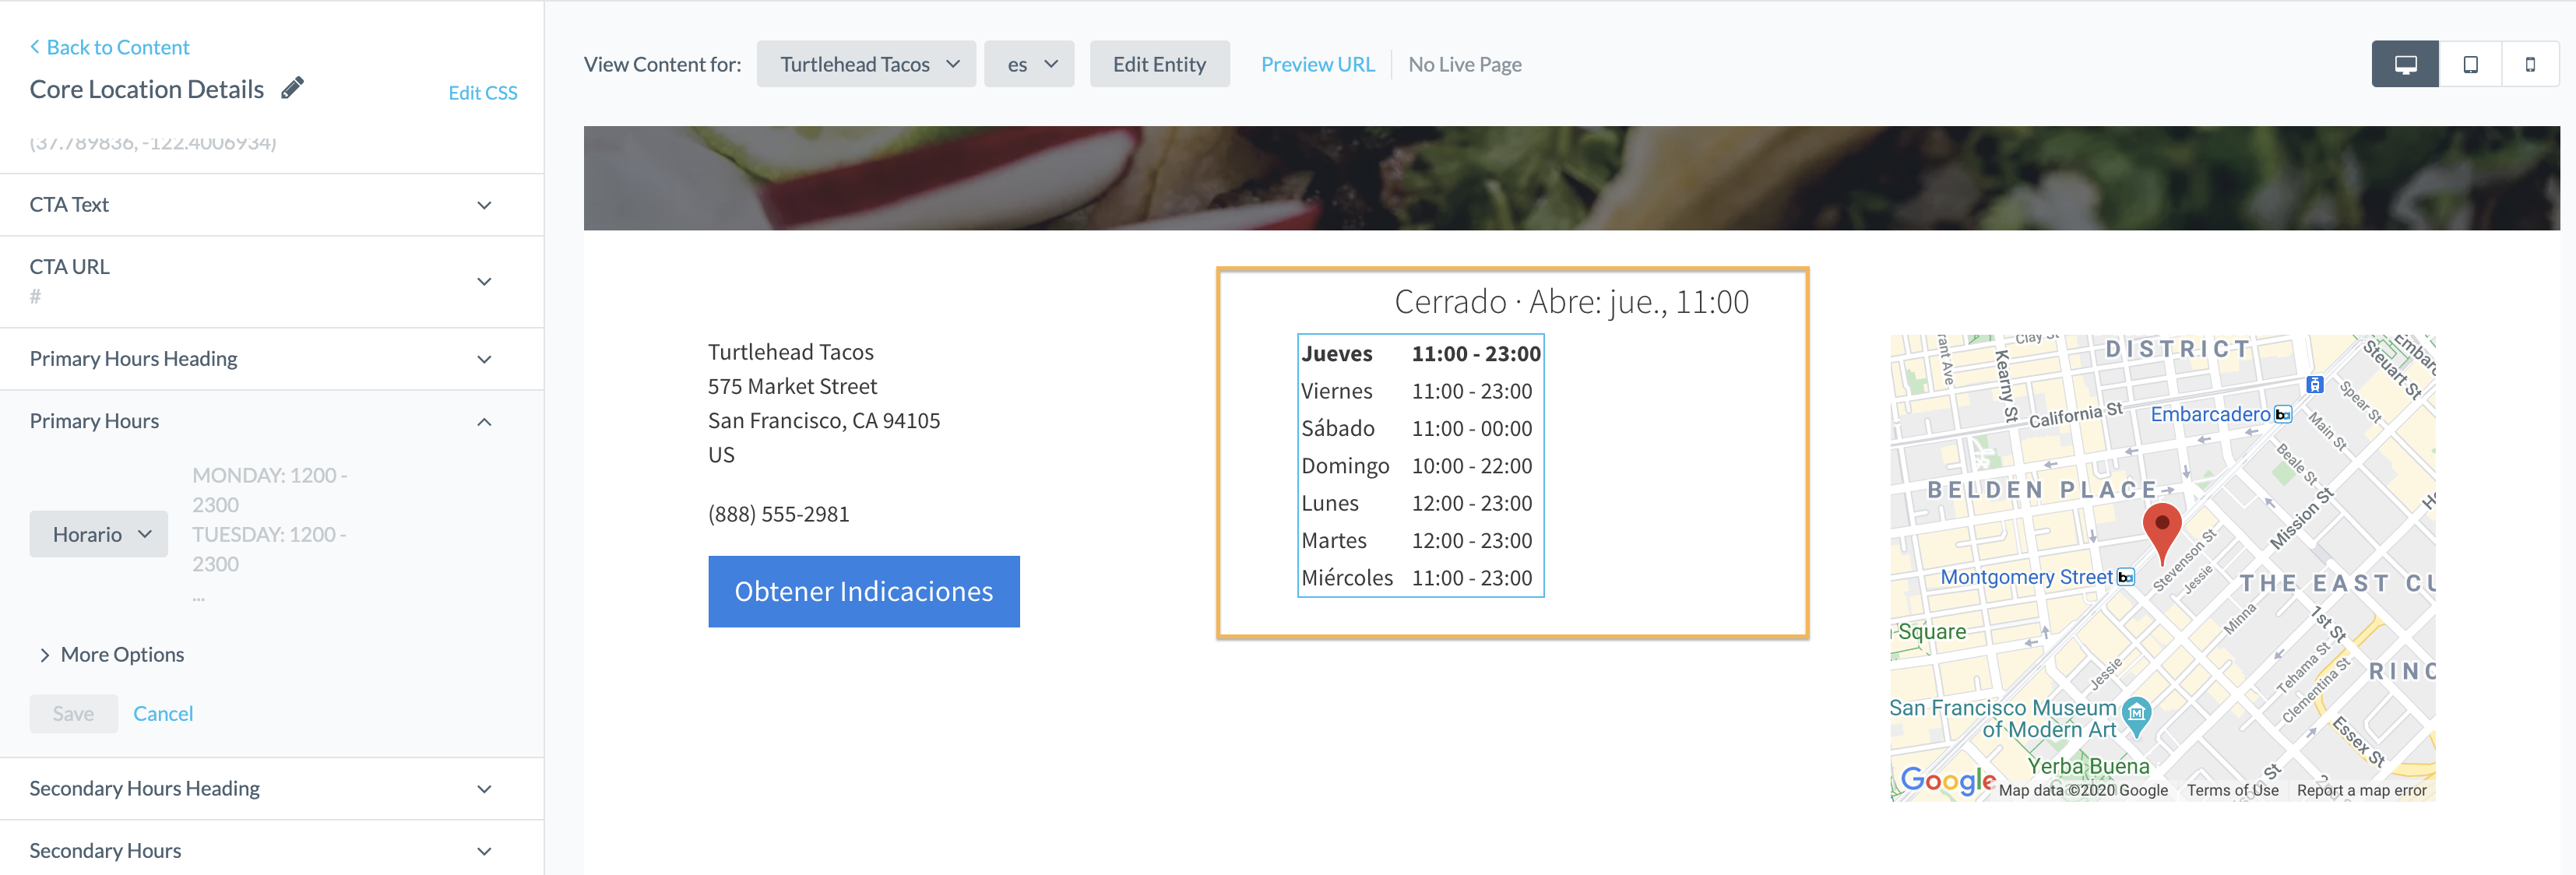The height and width of the screenshot is (875, 2576).
Task: Open the Horario dropdown
Action: (99, 534)
